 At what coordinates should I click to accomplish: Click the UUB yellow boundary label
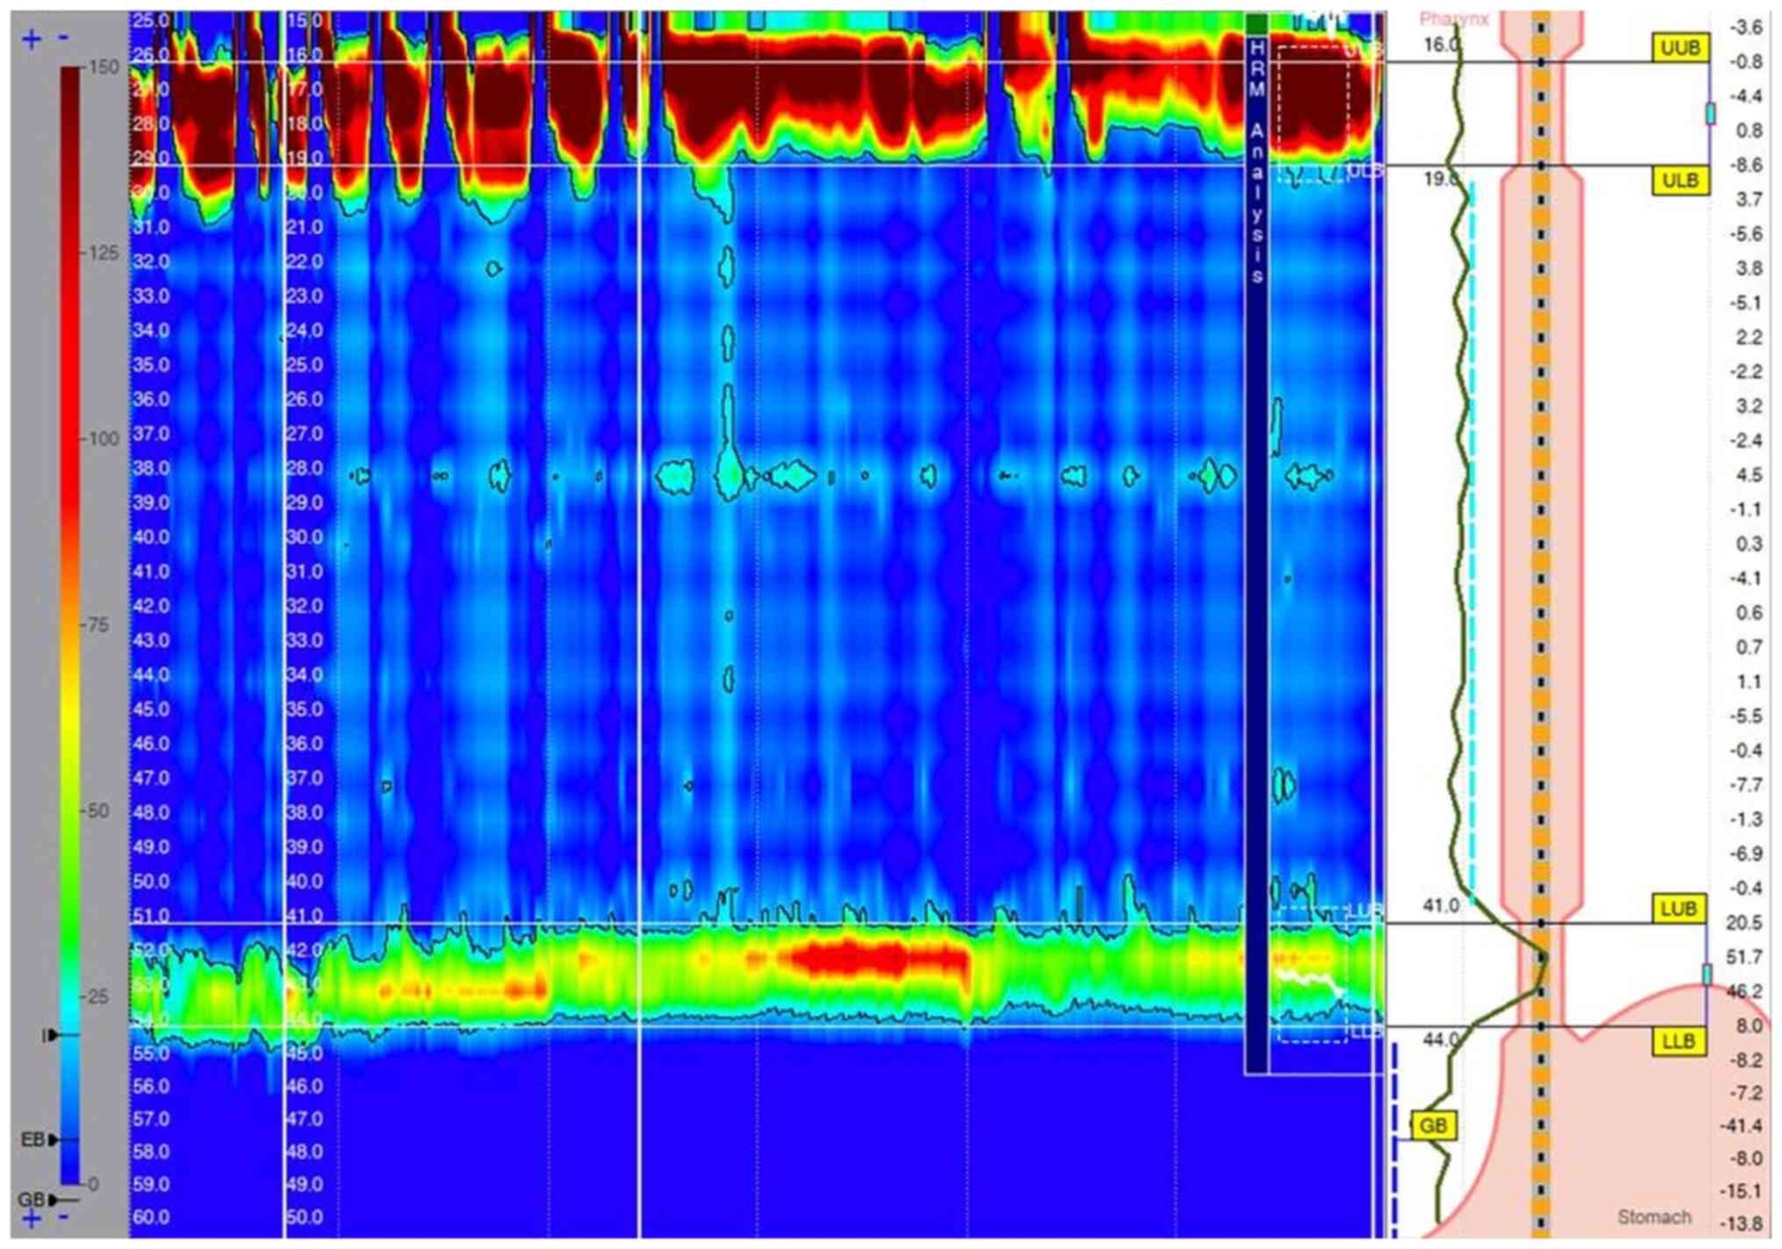[x=1680, y=47]
